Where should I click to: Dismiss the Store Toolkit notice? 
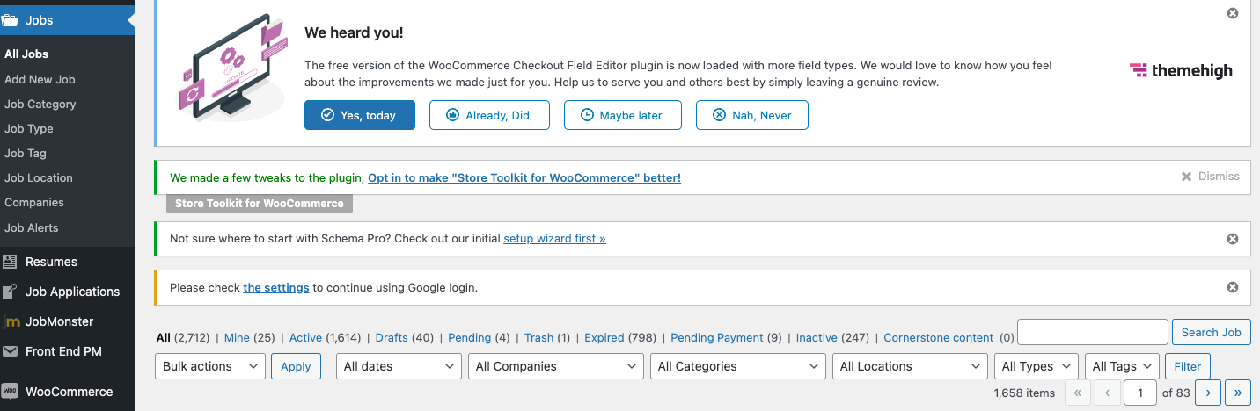coord(1210,177)
